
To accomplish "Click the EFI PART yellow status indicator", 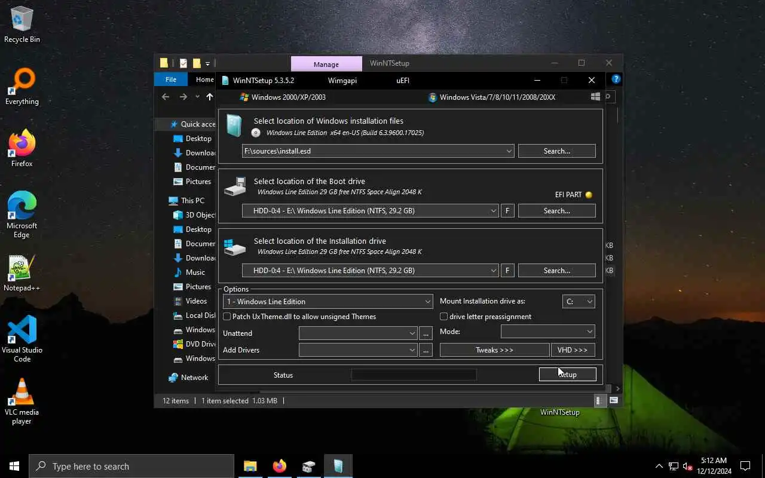I will point(589,195).
